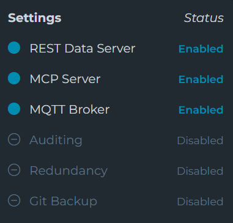Click the Settings panel heading
This screenshot has width=233, height=223.
[34, 18]
